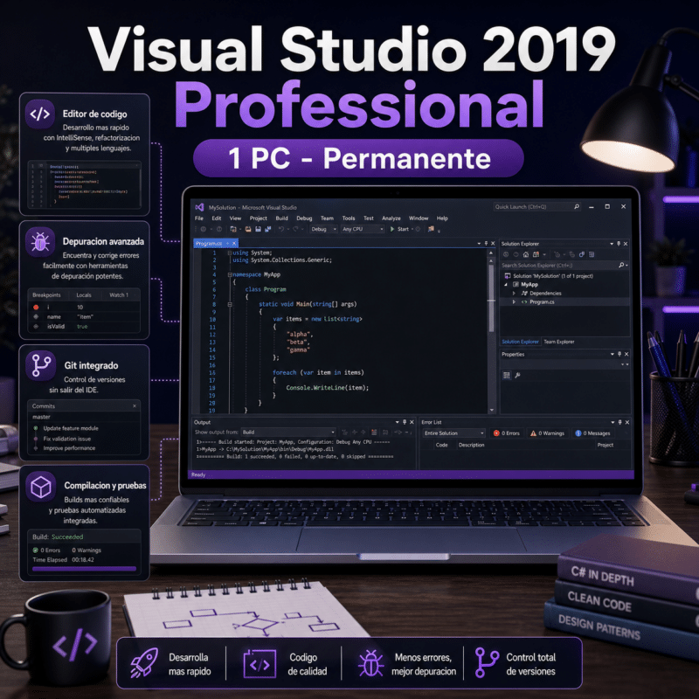Click the wrench icon in Properties panel
Screen dimensions: 699x699
click(517, 376)
